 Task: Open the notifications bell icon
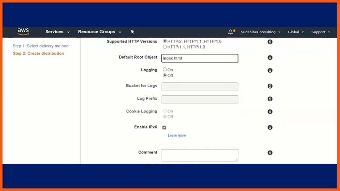[230, 32]
